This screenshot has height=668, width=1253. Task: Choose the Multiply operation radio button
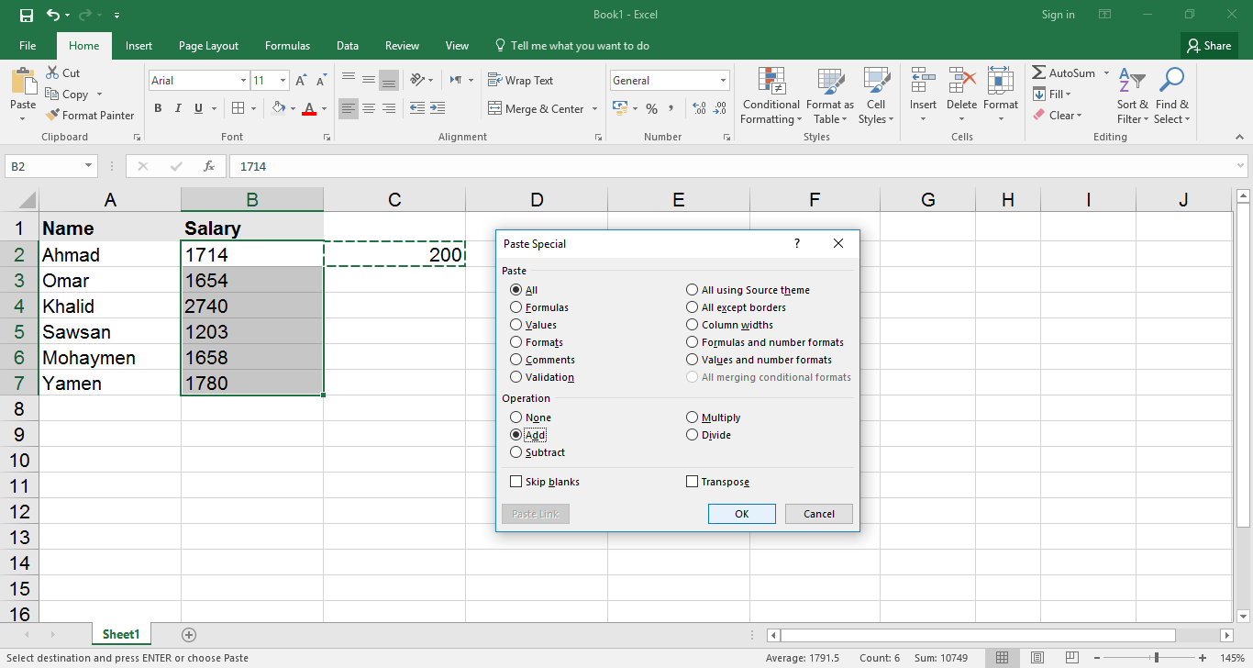click(693, 417)
